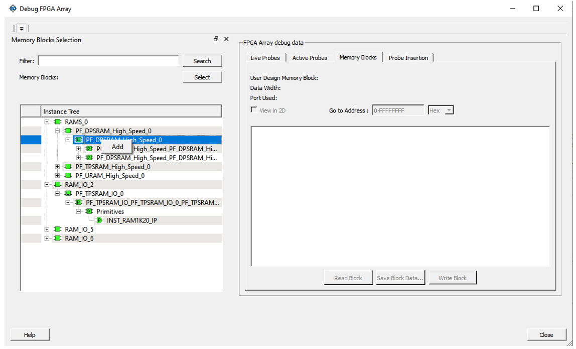The width and height of the screenshot is (576, 349).
Task: Switch to the Live Probes tab
Action: (x=265, y=58)
